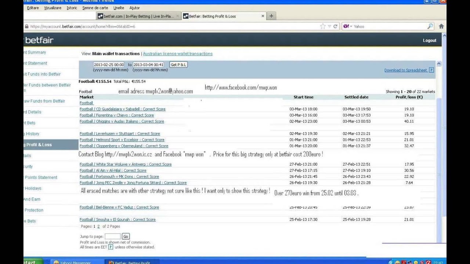
Task: Open Leverkusen v Stuttgart Correct Score market
Action: coord(120,133)
